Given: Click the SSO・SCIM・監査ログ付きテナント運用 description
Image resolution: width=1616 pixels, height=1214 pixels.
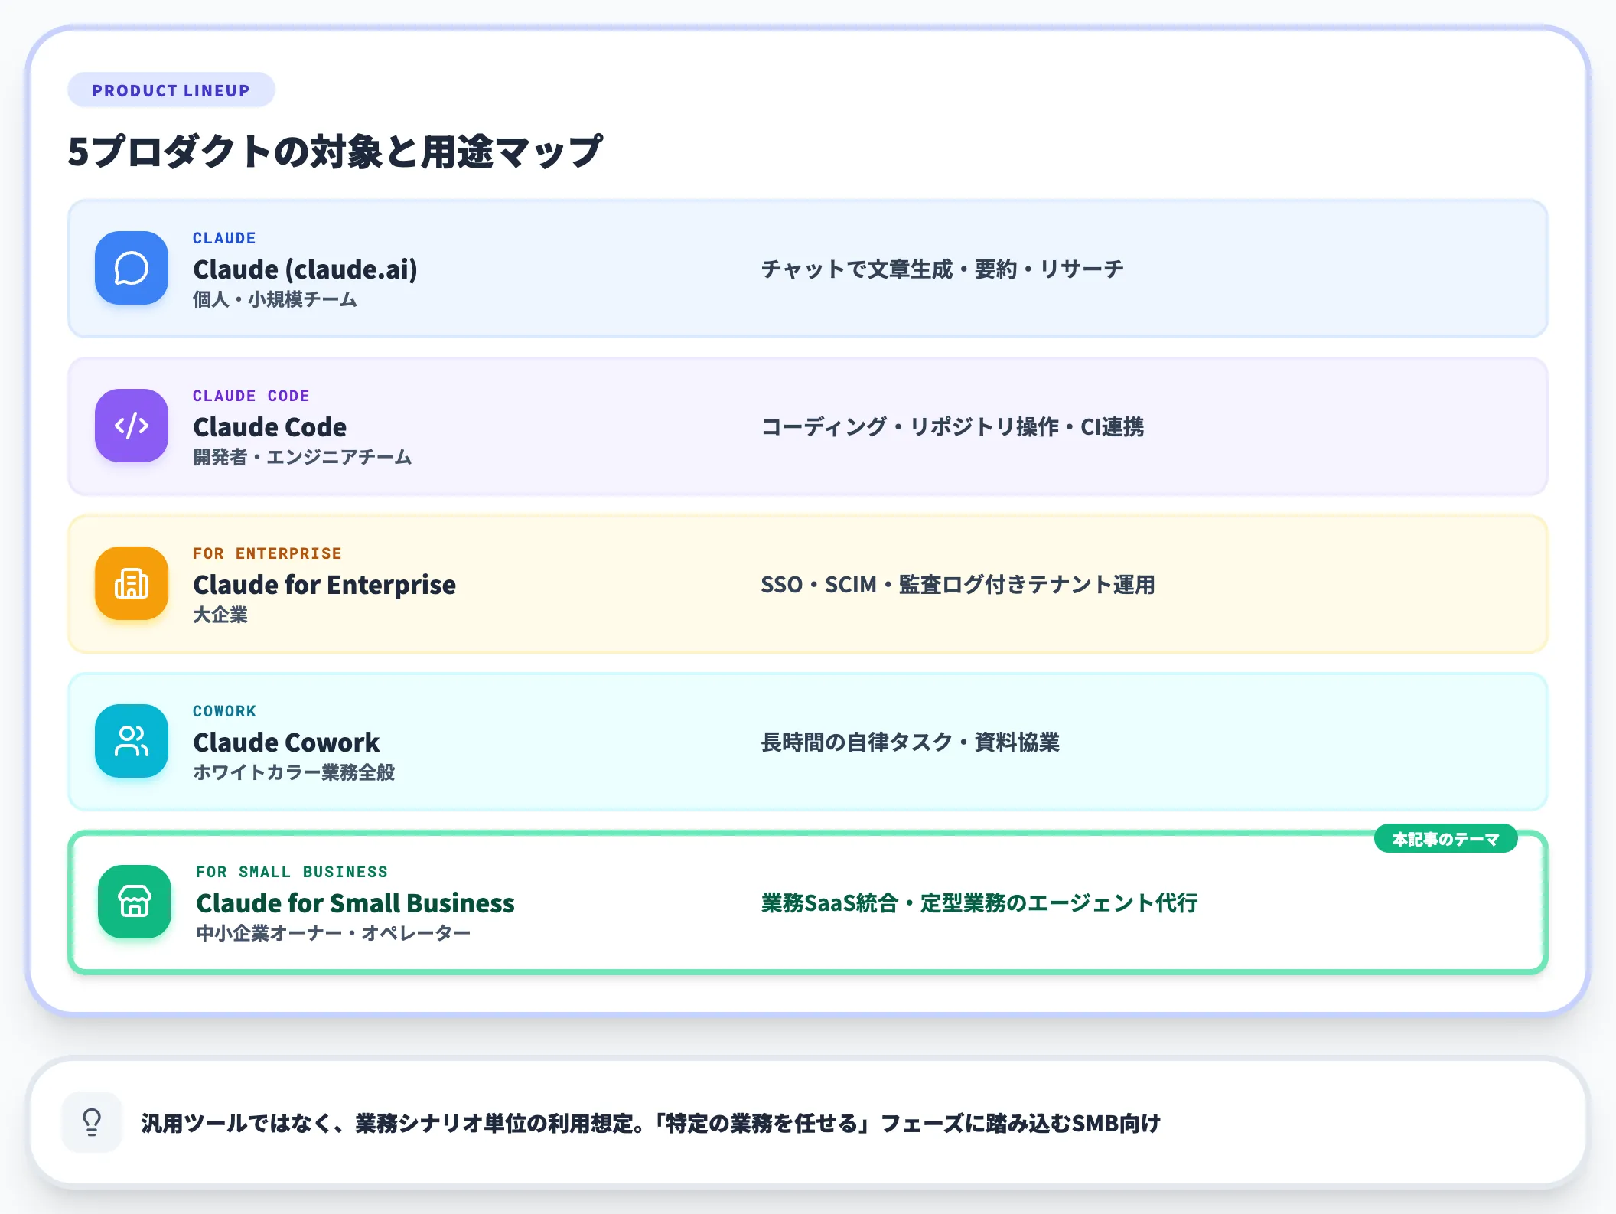Looking at the screenshot, I should pyautogui.click(x=958, y=585).
